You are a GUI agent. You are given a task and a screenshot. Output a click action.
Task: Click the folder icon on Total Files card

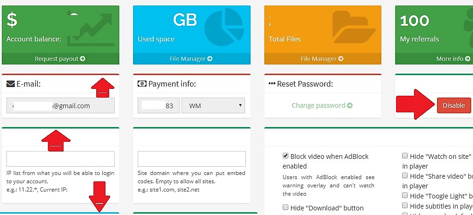[354, 27]
